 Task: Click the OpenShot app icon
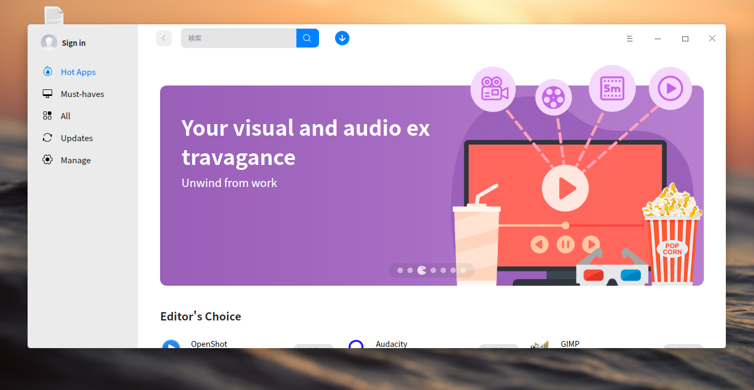click(x=171, y=344)
